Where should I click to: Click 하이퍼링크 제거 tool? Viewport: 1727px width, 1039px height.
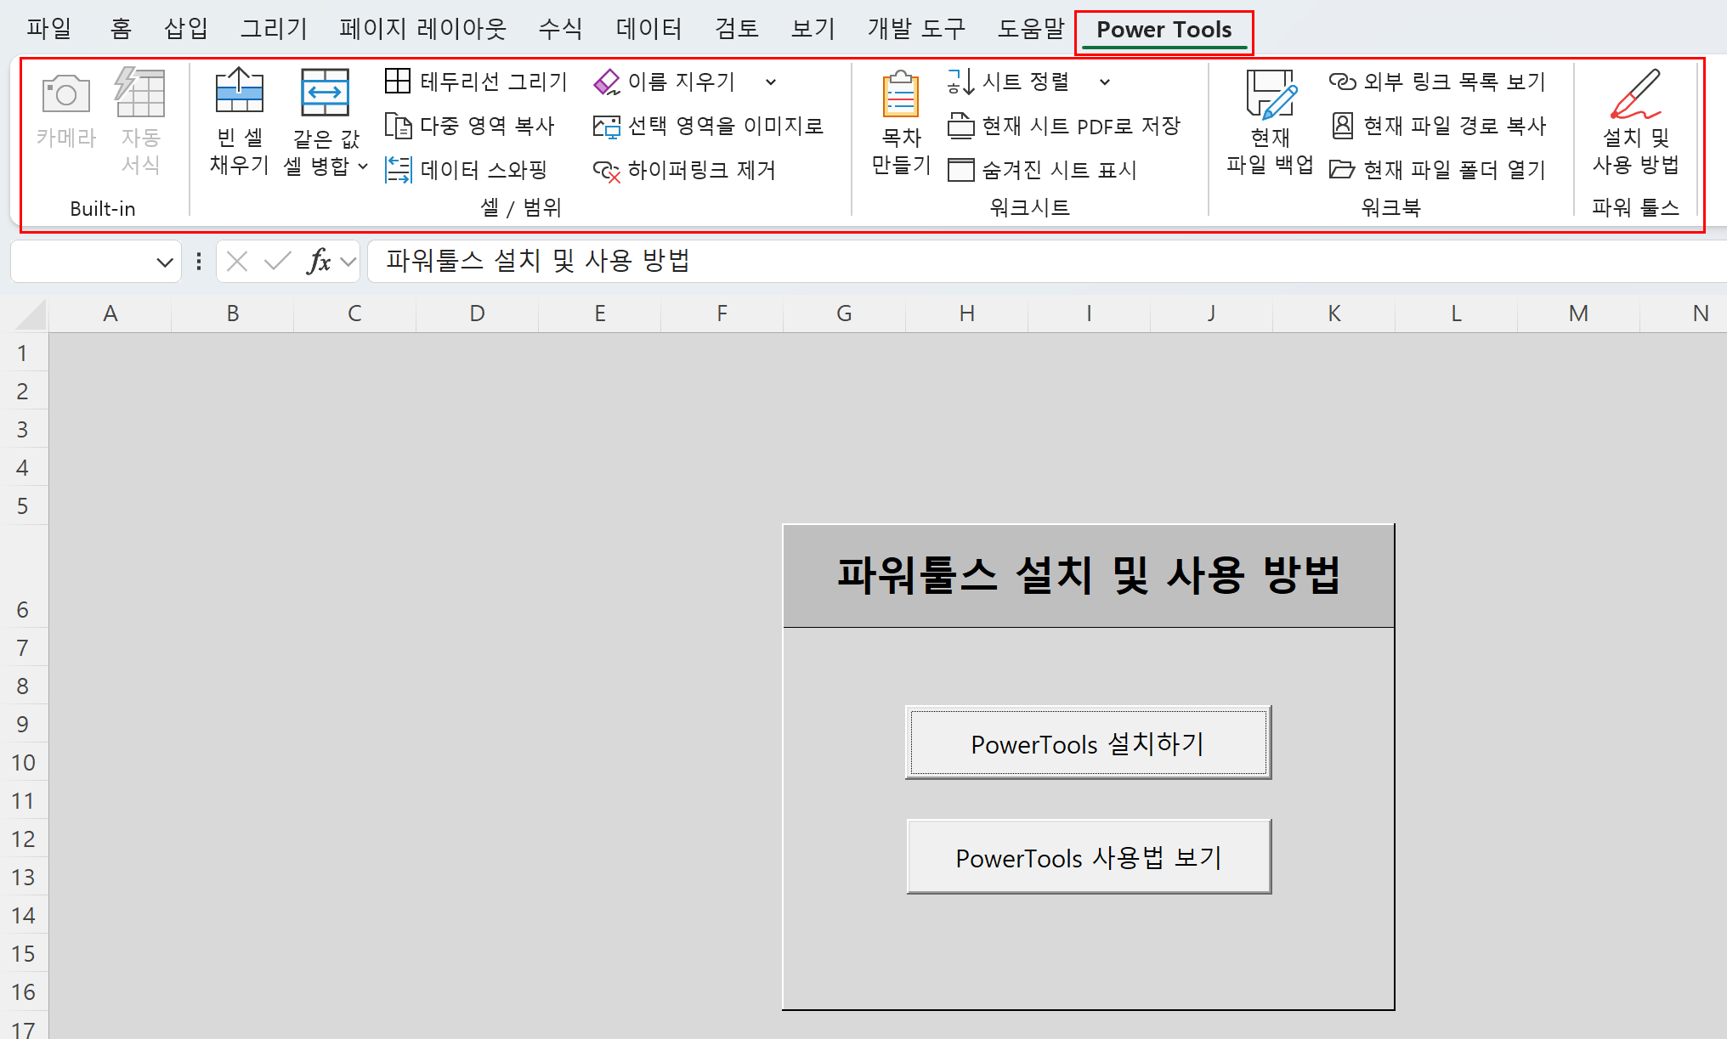(x=684, y=170)
